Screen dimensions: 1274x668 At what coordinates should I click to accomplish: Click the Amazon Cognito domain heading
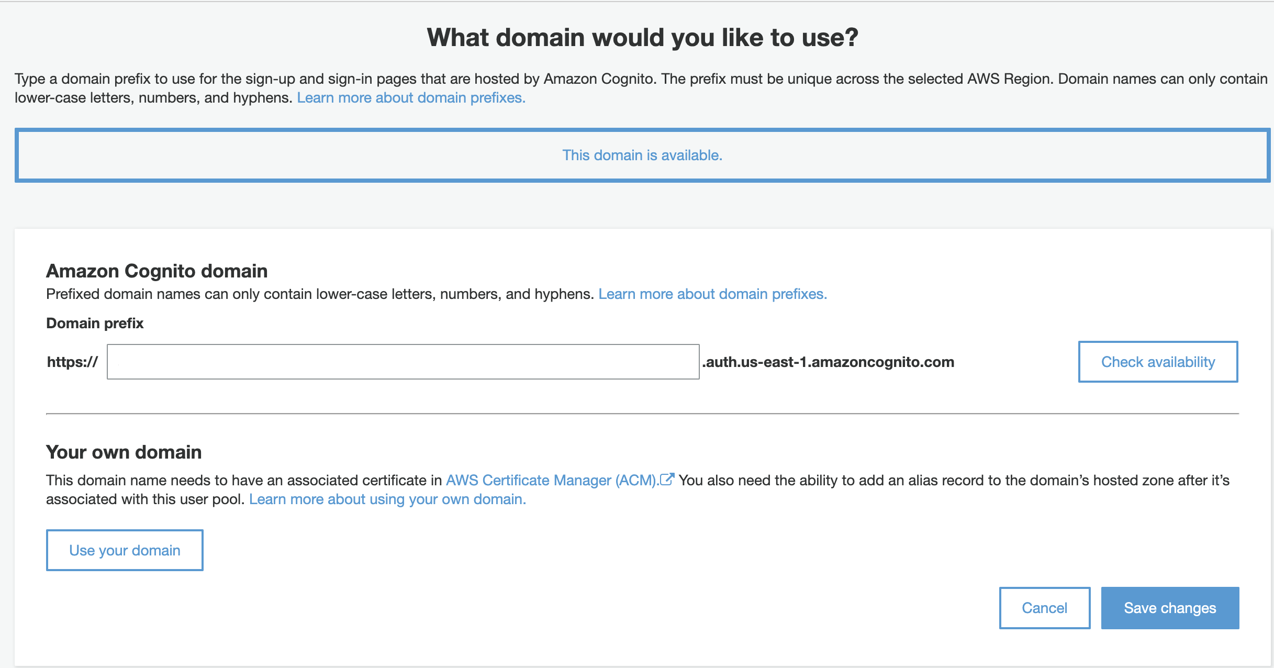[157, 271]
